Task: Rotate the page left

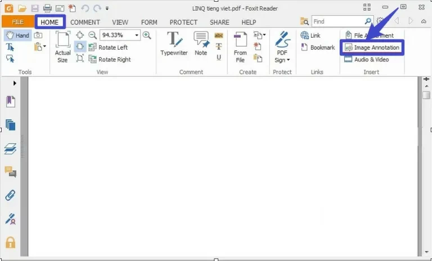Action: click(108, 47)
